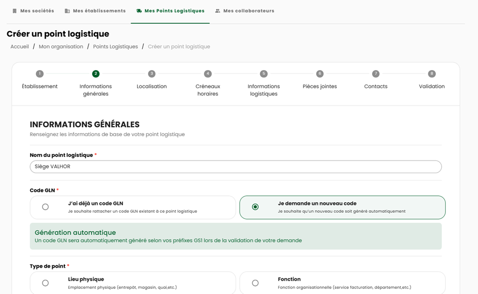Select the Mes Points Logistiques tab
478x294 pixels.
[x=170, y=11]
